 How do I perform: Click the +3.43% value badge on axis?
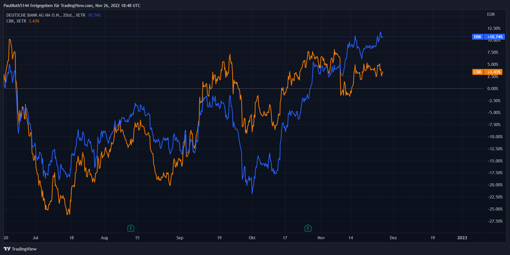(x=493, y=72)
